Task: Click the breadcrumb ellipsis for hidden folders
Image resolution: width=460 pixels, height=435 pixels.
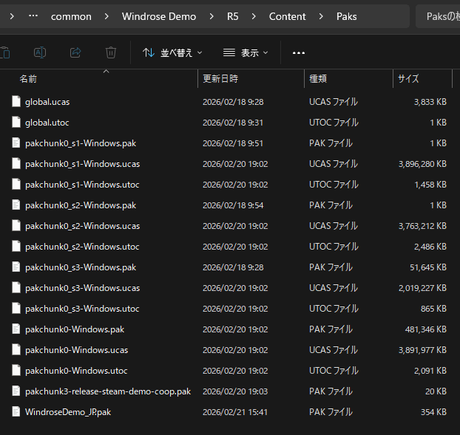Action: click(x=33, y=16)
